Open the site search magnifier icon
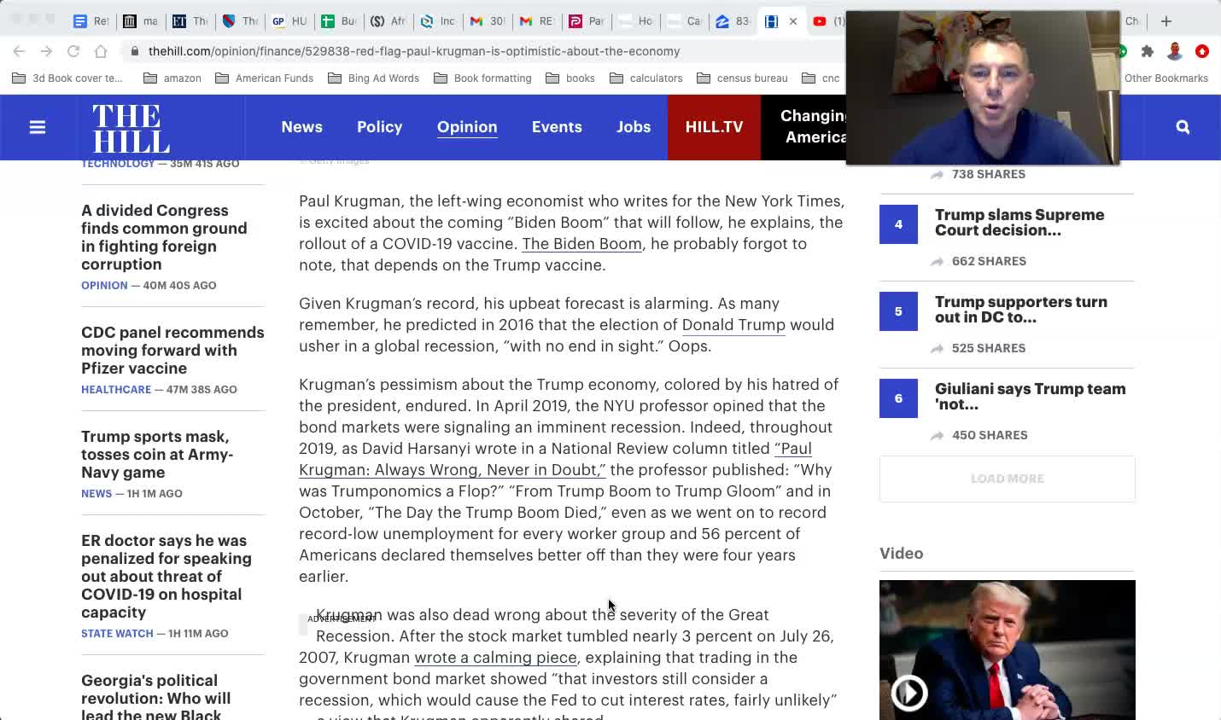 point(1183,127)
